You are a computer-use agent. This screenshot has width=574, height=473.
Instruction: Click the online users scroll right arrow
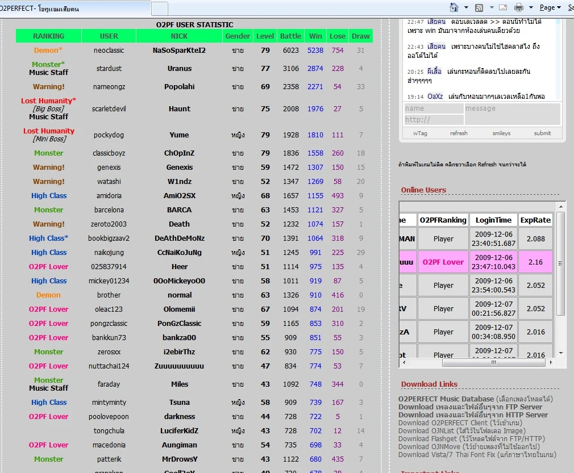[551, 362]
